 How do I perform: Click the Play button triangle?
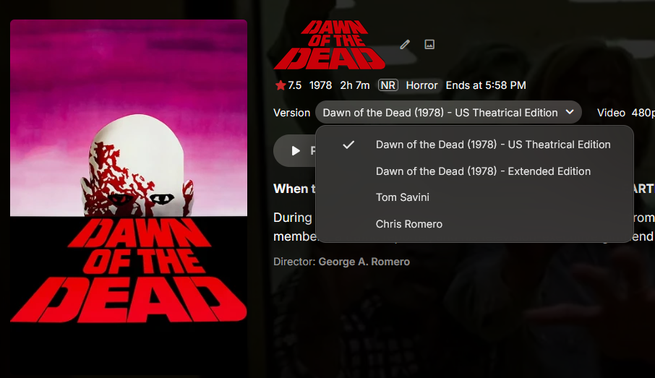point(296,151)
